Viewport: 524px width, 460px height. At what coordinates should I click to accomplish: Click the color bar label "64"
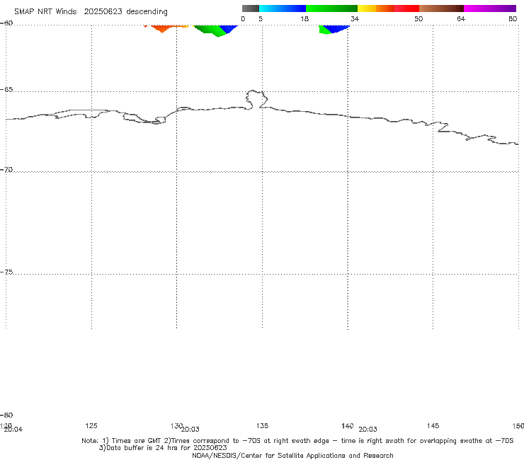pyautogui.click(x=461, y=18)
